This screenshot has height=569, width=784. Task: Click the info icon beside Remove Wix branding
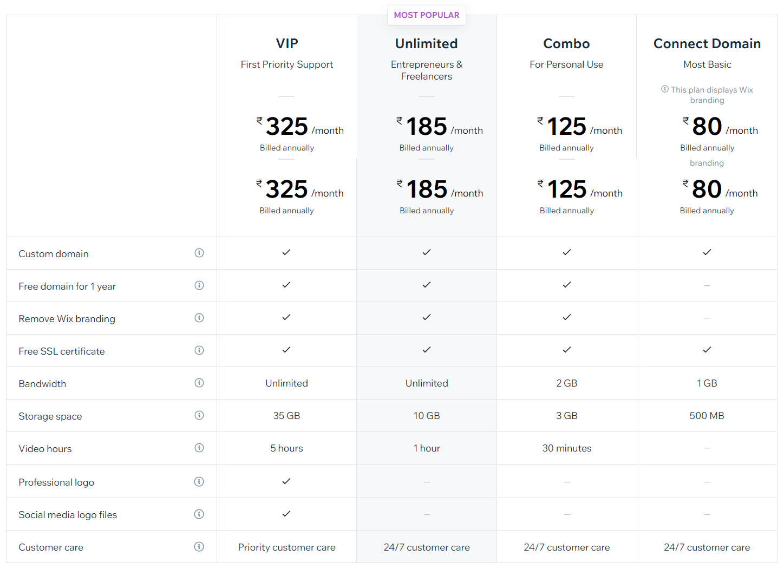pyautogui.click(x=199, y=318)
